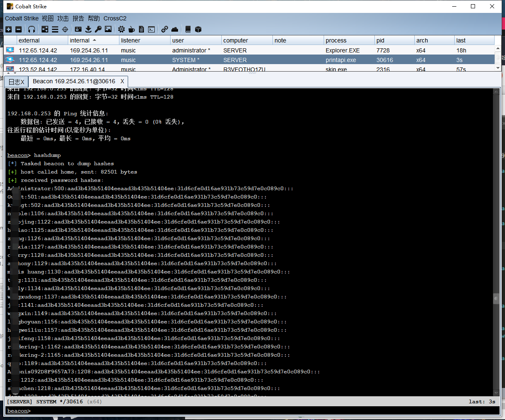This screenshot has height=420, width=505.
Task: Switch to the 日志X tab
Action: coord(17,82)
